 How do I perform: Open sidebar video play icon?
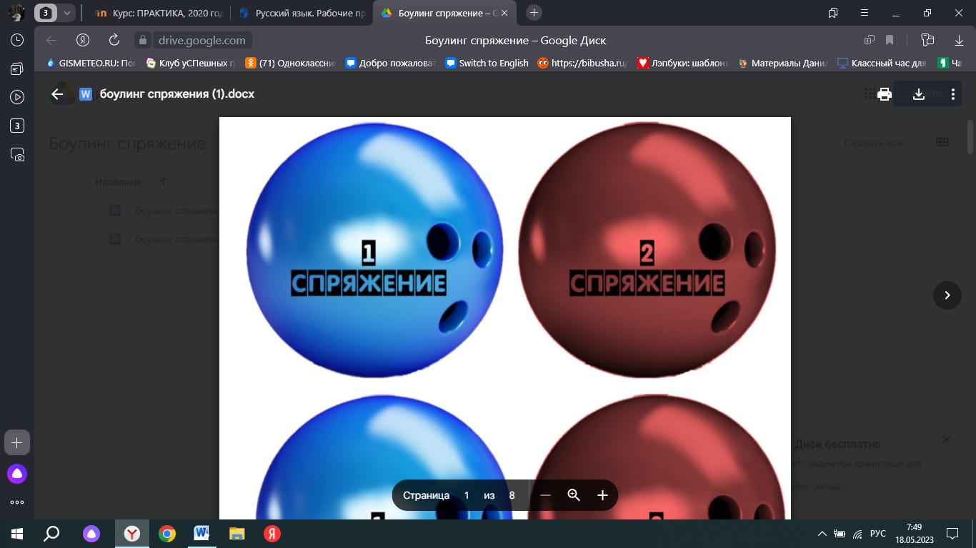coord(17,97)
